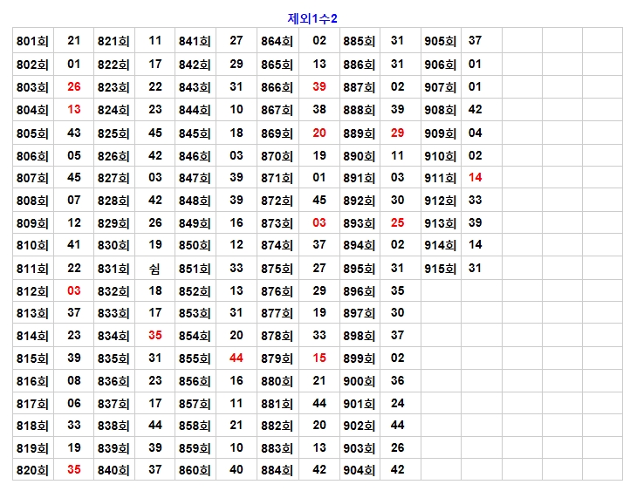Click the 860회 round label
Image resolution: width=637 pixels, height=498 pixels.
tap(195, 469)
